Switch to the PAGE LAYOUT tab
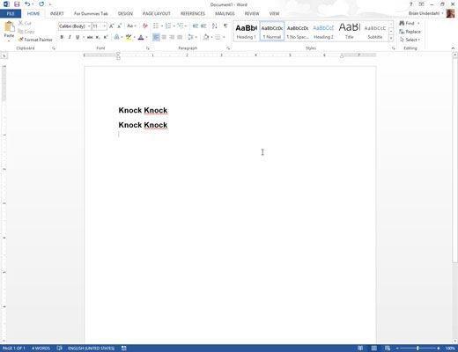This screenshot has width=458, height=352. click(x=157, y=13)
